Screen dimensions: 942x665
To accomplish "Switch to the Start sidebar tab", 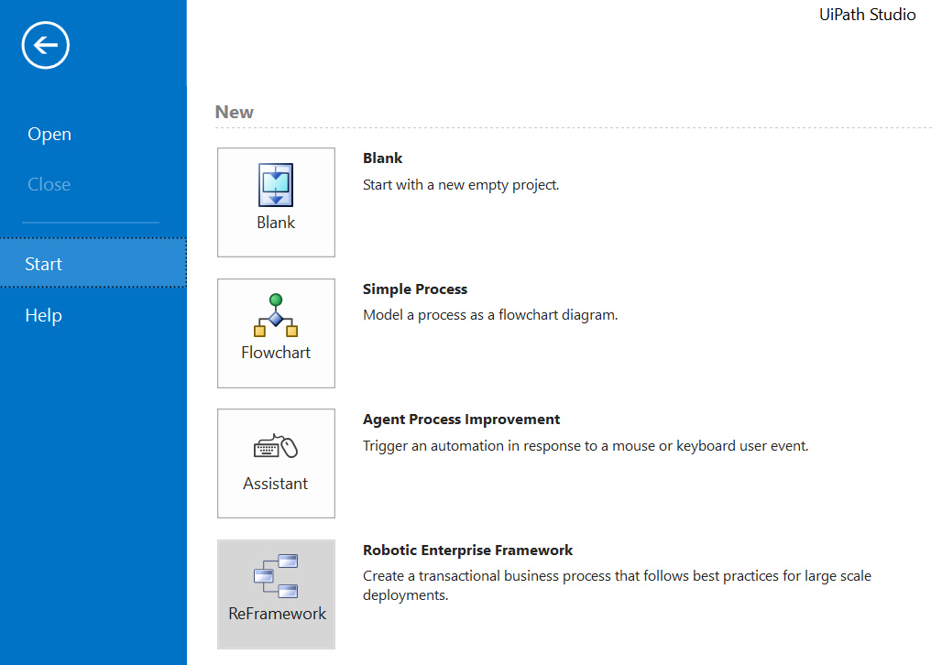I will tap(93, 263).
